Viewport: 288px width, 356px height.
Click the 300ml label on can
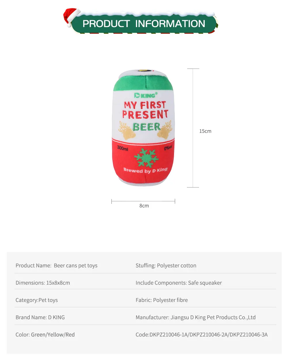pos(122,148)
